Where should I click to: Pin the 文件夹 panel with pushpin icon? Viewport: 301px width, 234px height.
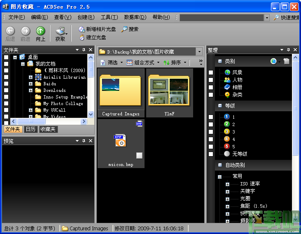(x=84, y=50)
